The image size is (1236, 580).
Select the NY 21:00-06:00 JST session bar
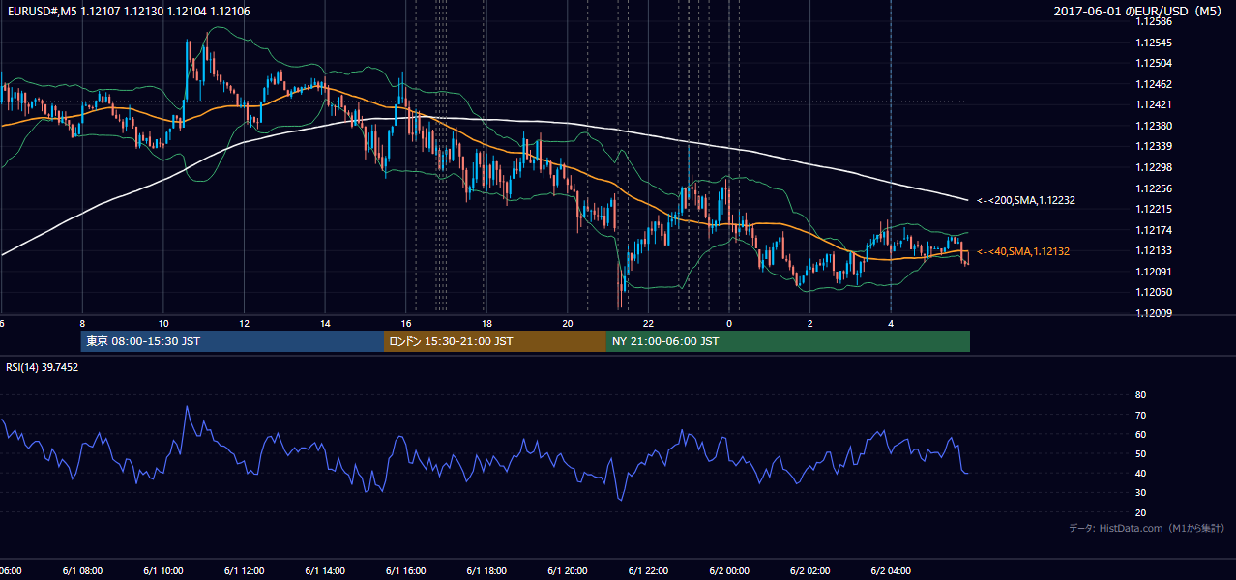click(788, 341)
